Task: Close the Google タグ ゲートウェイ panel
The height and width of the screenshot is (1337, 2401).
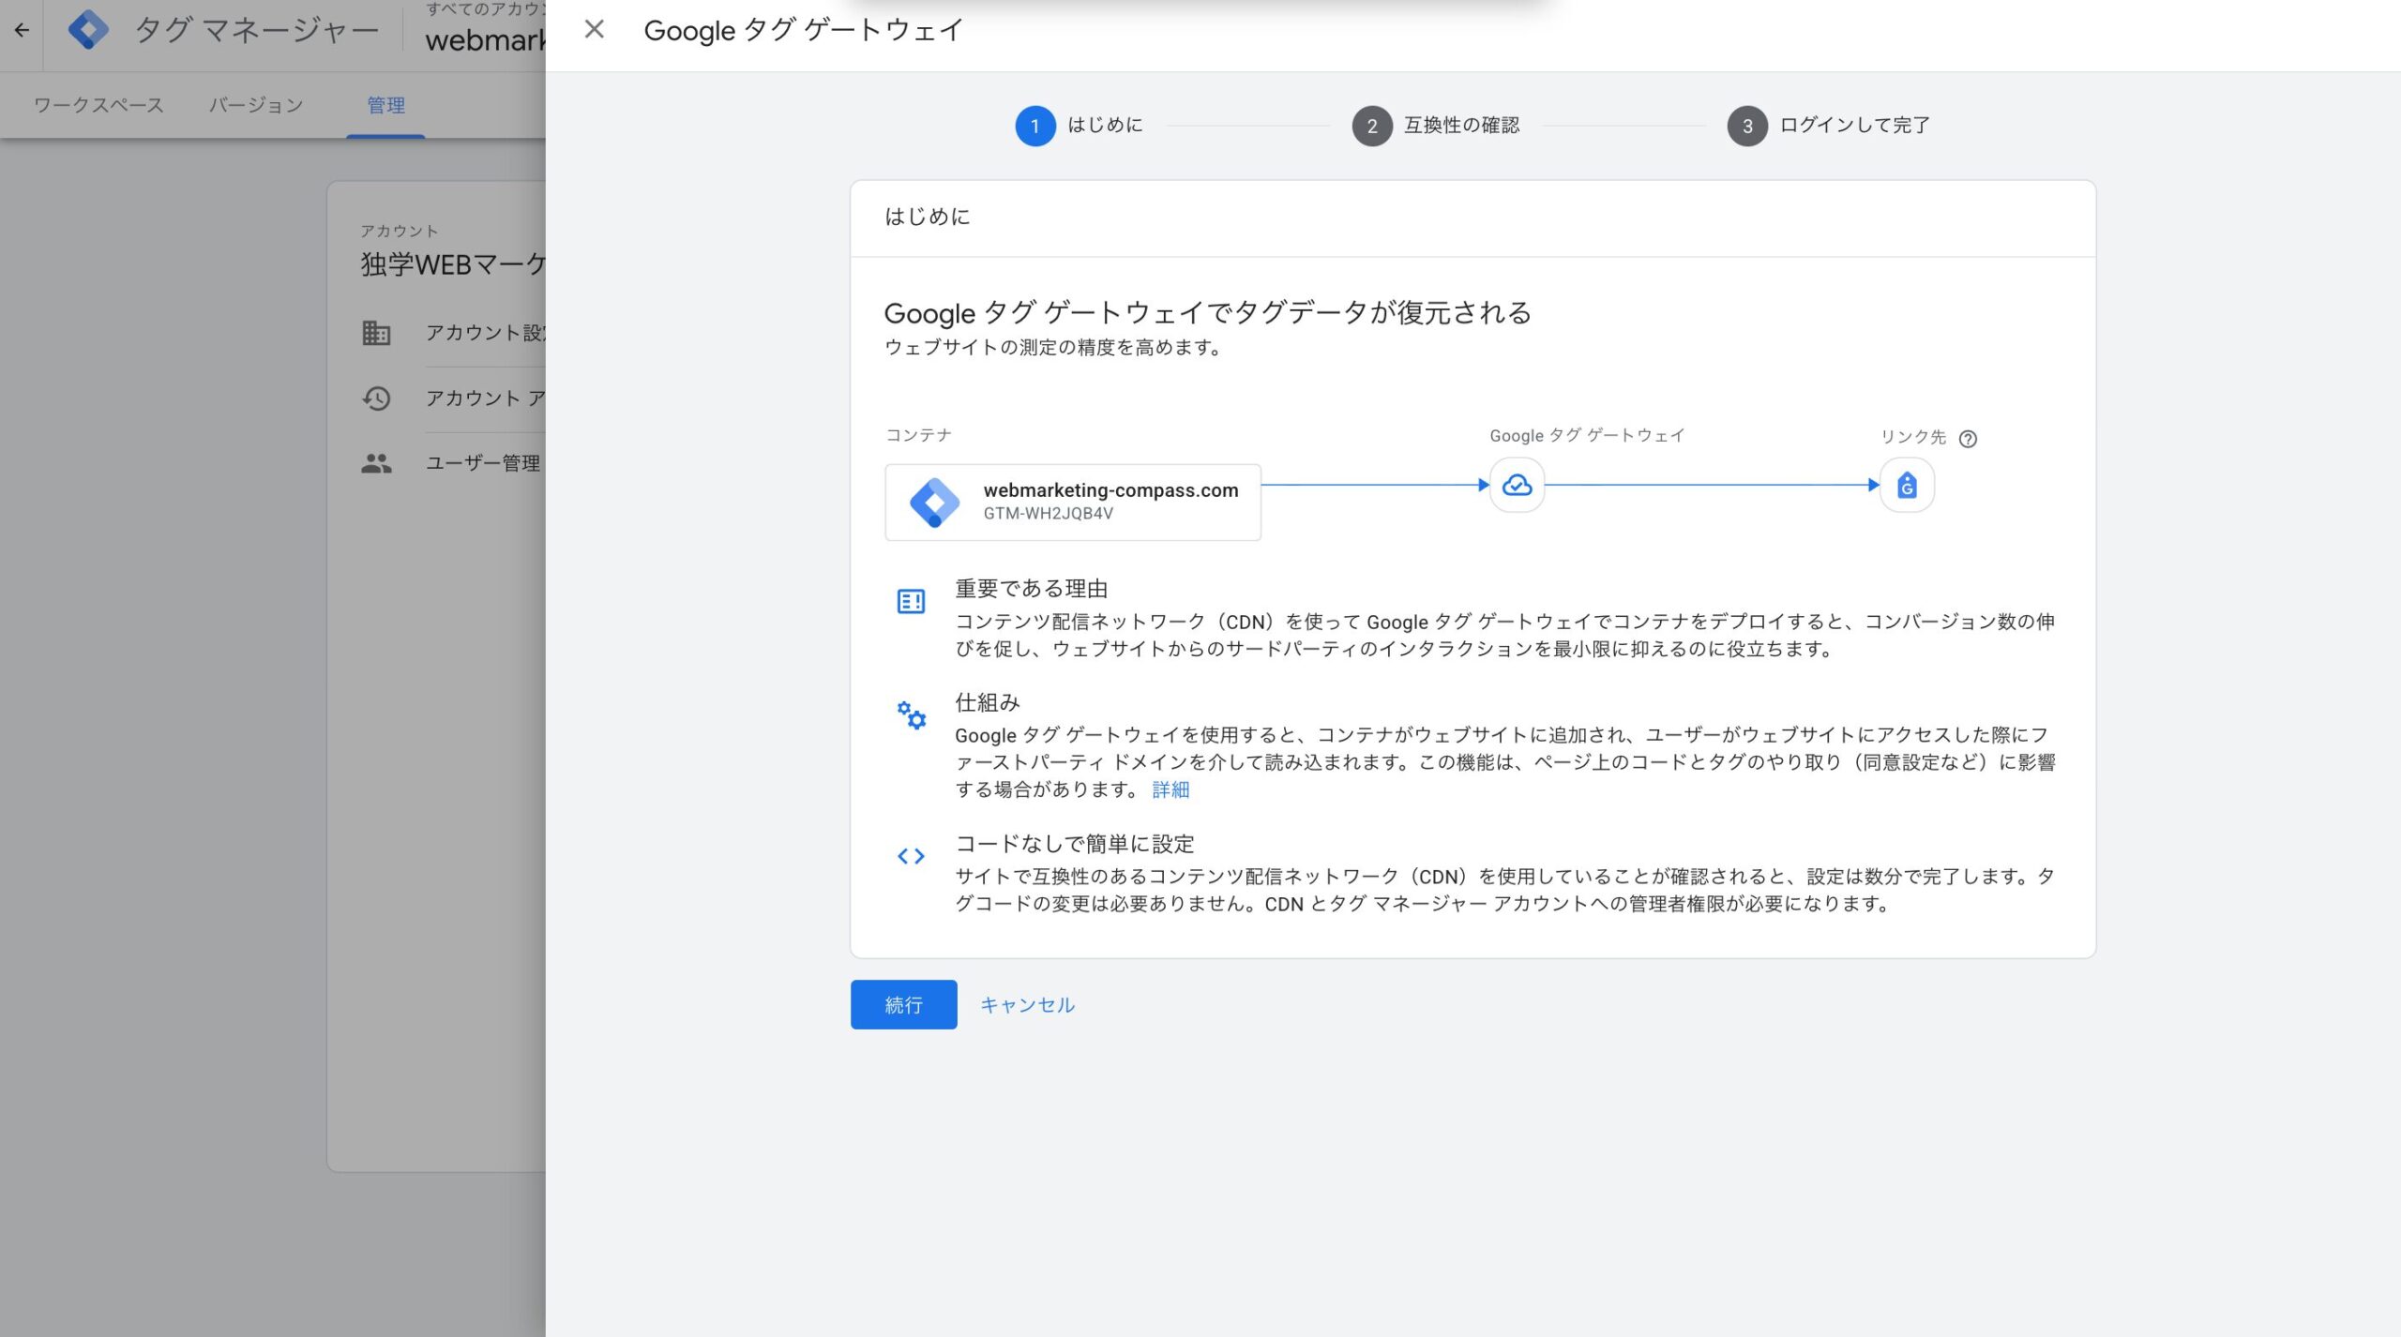Action: (x=594, y=30)
